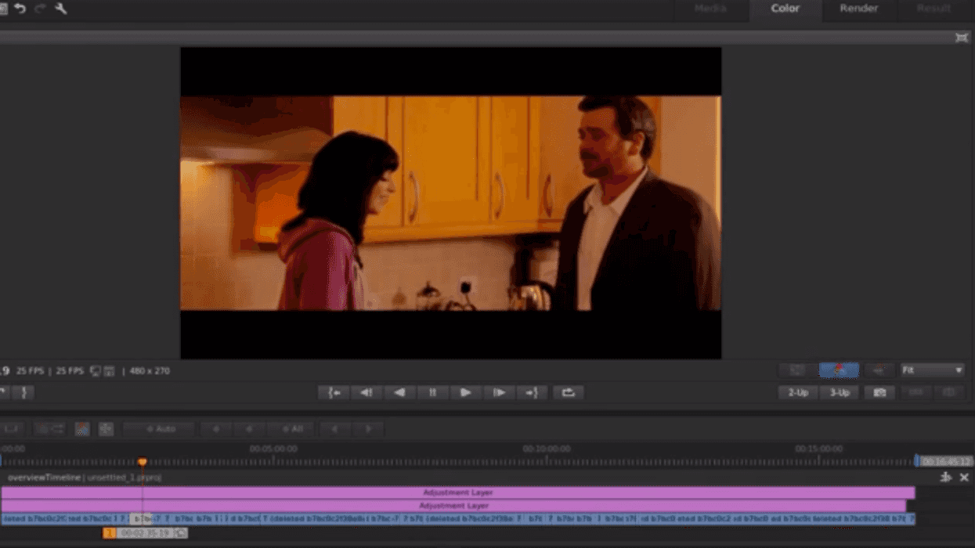Viewport: 975px width, 548px height.
Task: Click the redo arrow icon
Action: click(x=40, y=9)
